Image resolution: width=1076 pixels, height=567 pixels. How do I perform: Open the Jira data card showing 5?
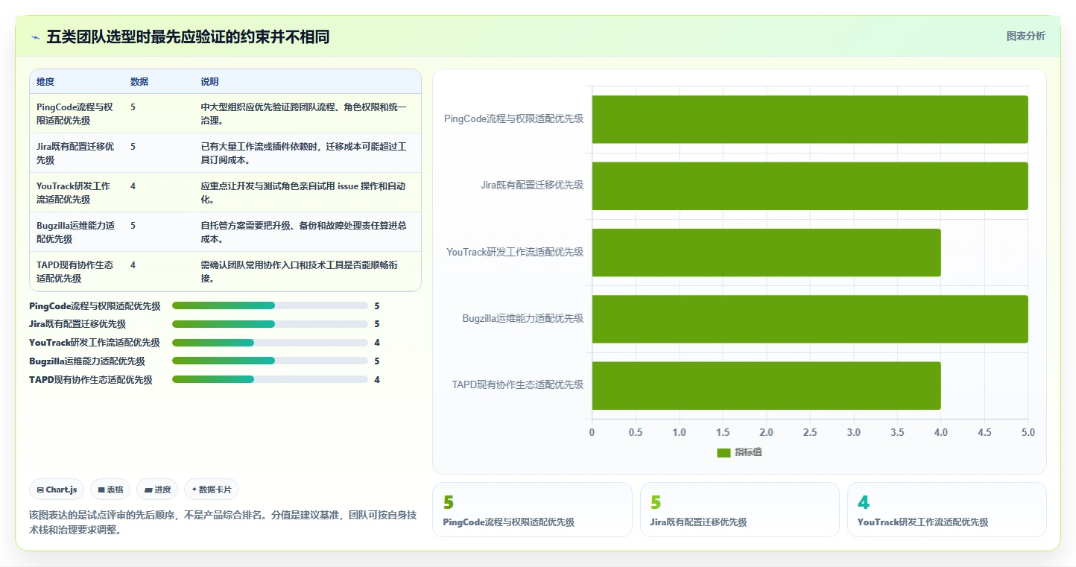coord(739,510)
